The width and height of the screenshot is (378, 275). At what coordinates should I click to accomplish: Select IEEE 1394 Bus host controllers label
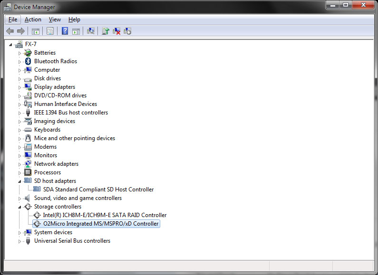click(71, 113)
